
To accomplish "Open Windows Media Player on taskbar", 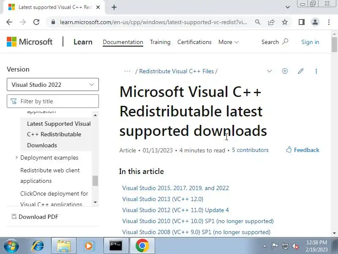I will (x=90, y=246).
